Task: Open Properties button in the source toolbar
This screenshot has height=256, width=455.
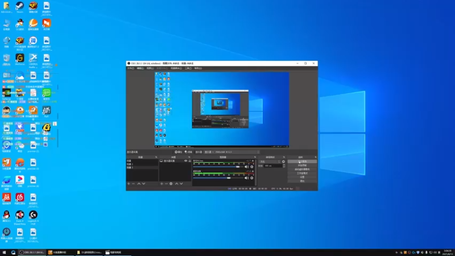Action: [178, 152]
